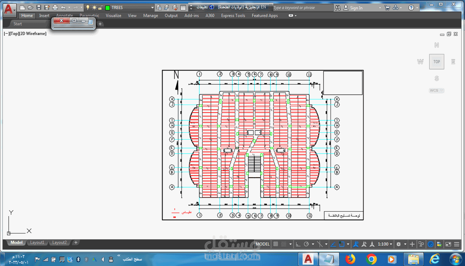The width and height of the screenshot is (465, 266).
Task: Expand the Help dropdown arrow
Action: [x=417, y=8]
